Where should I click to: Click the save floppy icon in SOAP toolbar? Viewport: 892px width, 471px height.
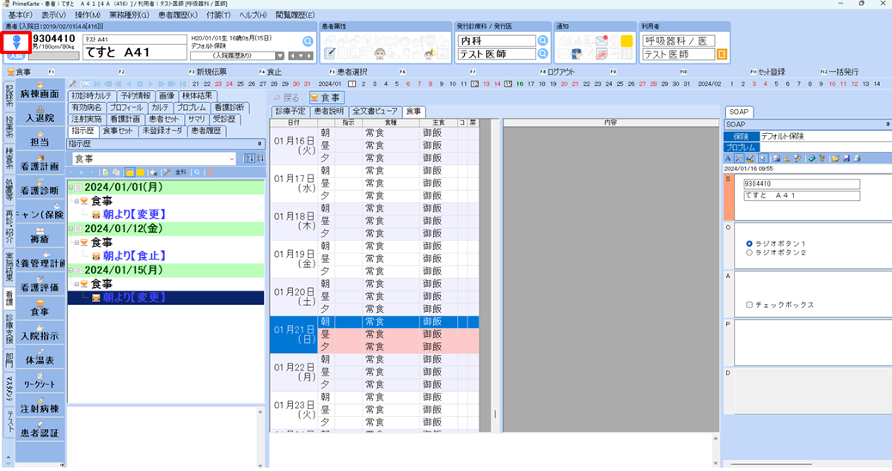(x=846, y=159)
